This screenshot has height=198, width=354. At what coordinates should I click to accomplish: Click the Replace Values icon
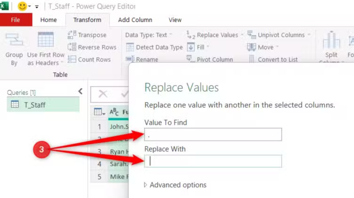pos(191,35)
